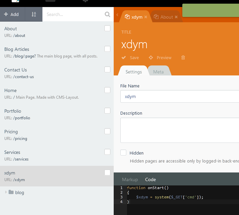
Task: Click the search magnifier icon
Action: pyautogui.click(x=107, y=14)
